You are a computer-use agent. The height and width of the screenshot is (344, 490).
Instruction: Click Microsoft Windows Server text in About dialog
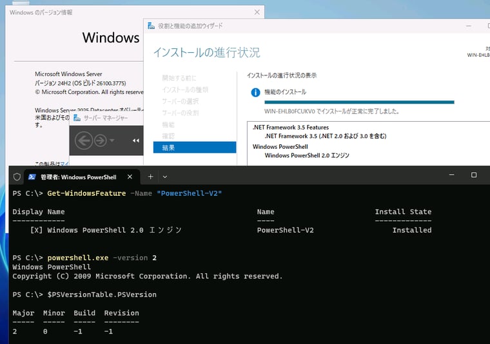(x=68, y=74)
